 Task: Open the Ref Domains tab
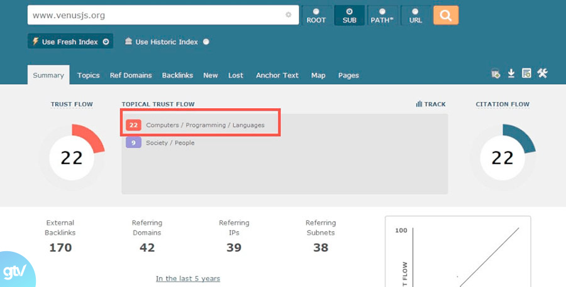tap(131, 75)
